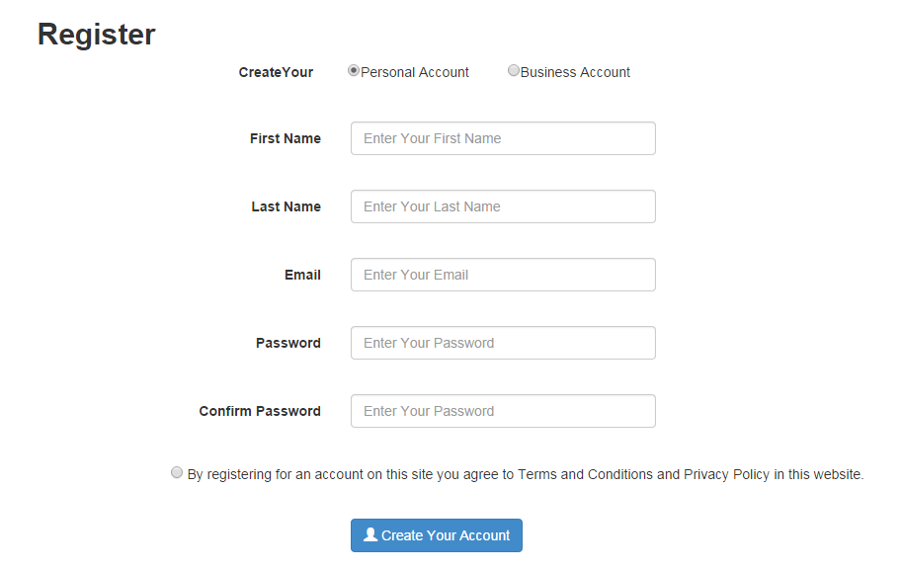Click inside the Confirm Password field
Viewport: 903px width, 570px height.
[x=503, y=411]
